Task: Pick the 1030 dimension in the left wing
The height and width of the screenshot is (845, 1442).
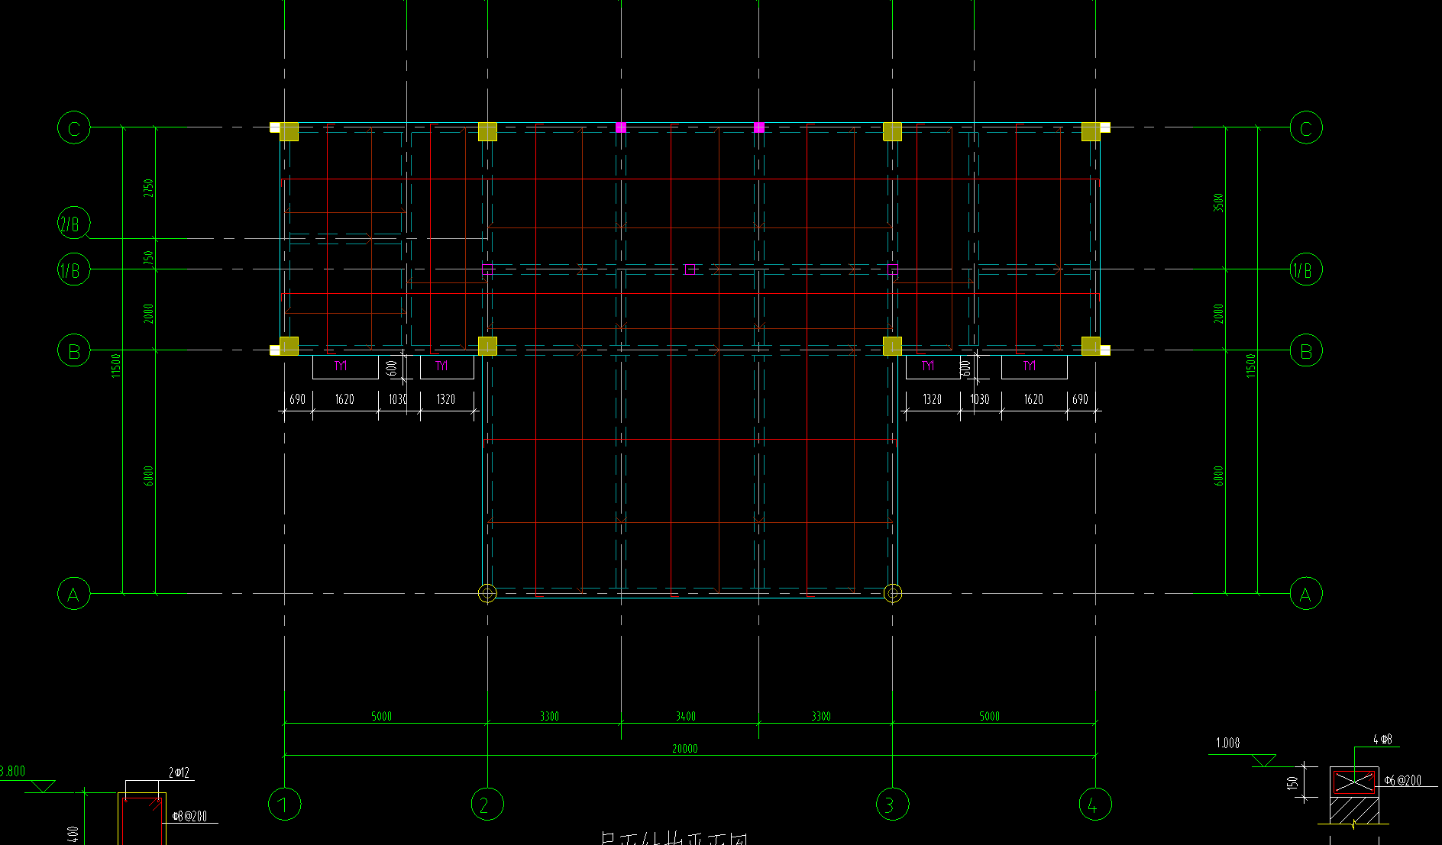Action: pos(398,399)
